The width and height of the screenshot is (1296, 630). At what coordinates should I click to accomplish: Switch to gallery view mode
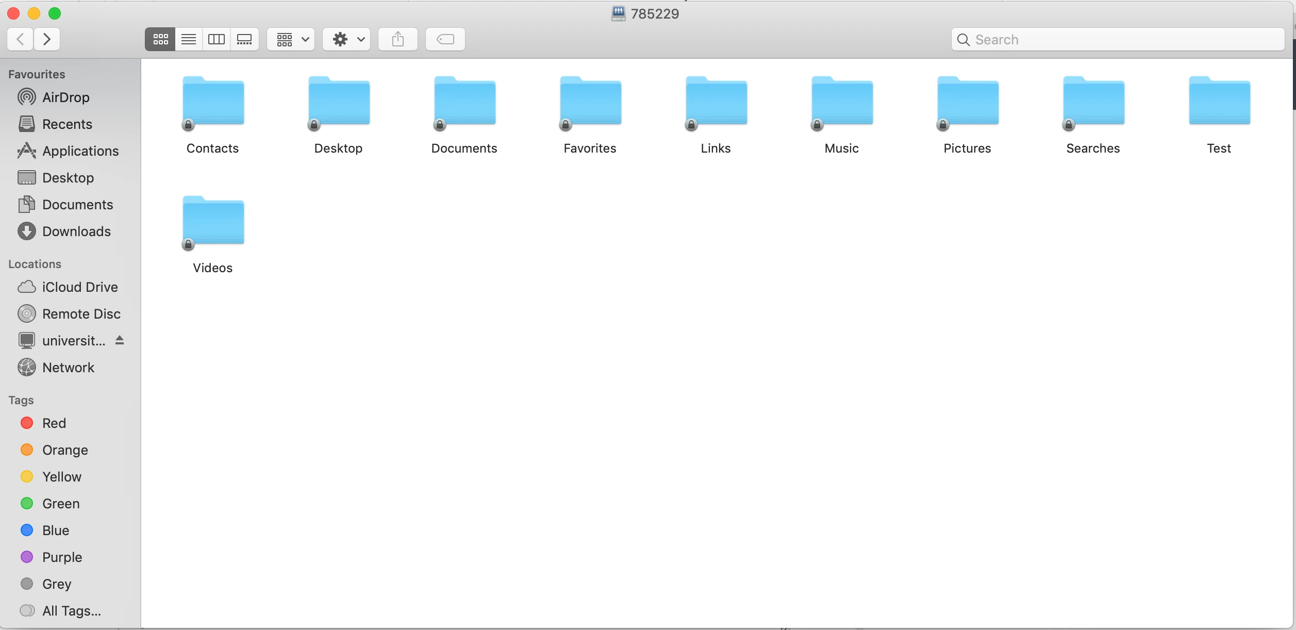[244, 39]
